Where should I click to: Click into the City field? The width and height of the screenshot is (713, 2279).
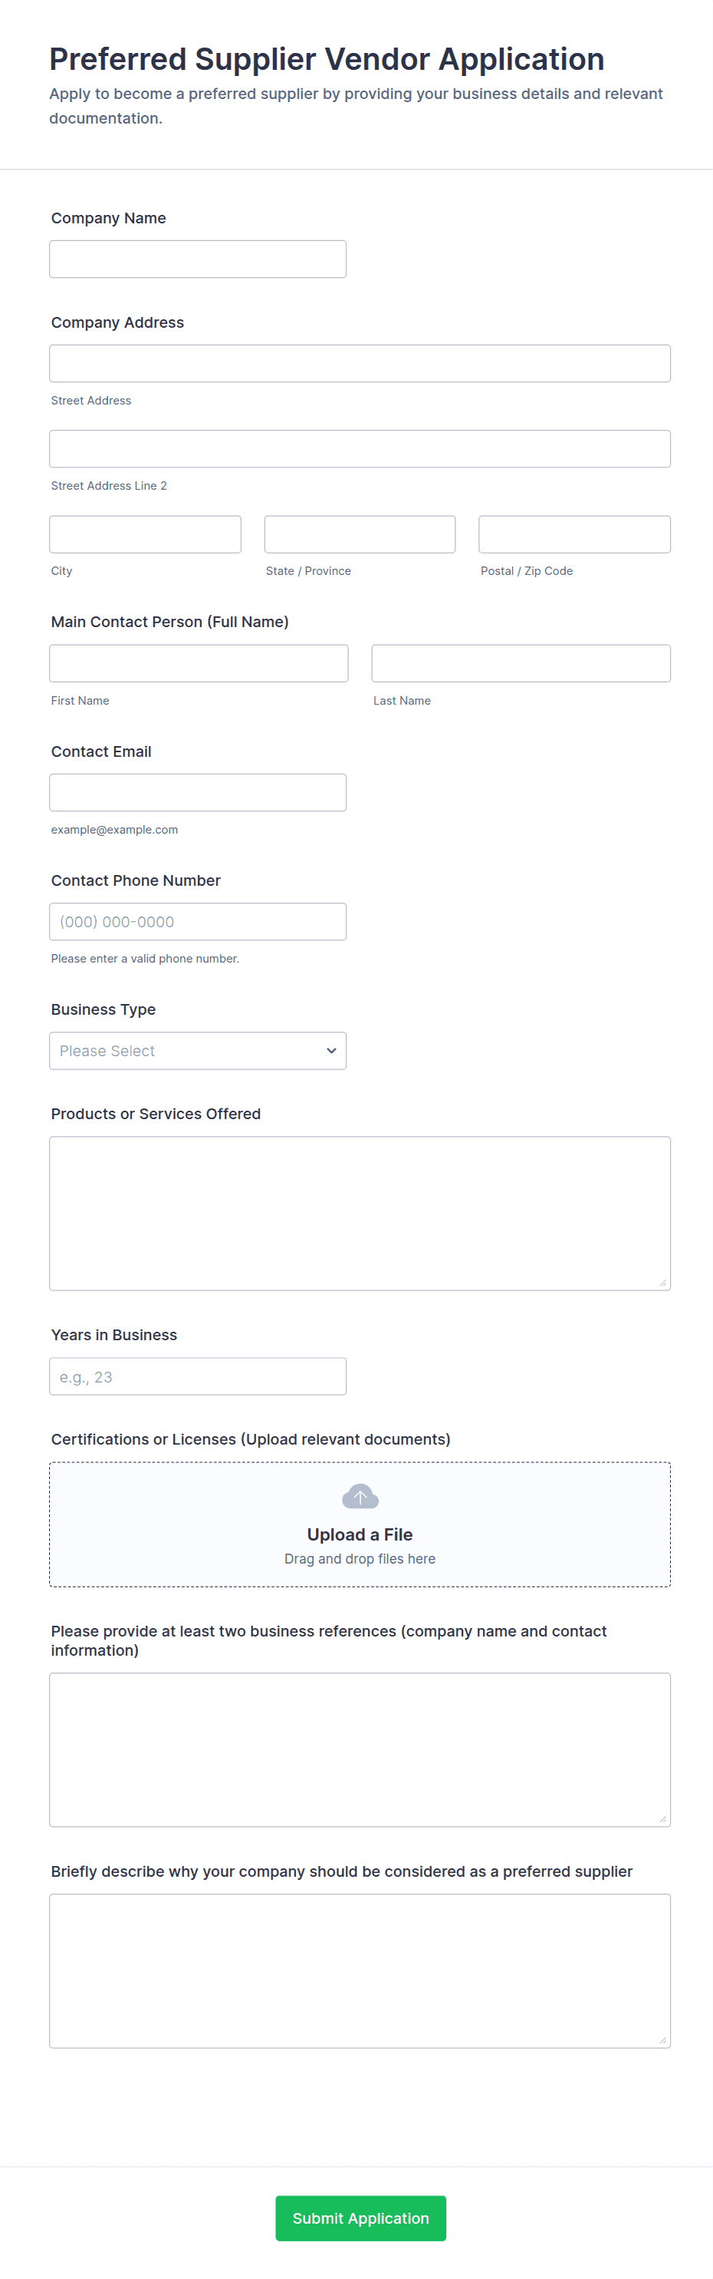click(x=145, y=534)
